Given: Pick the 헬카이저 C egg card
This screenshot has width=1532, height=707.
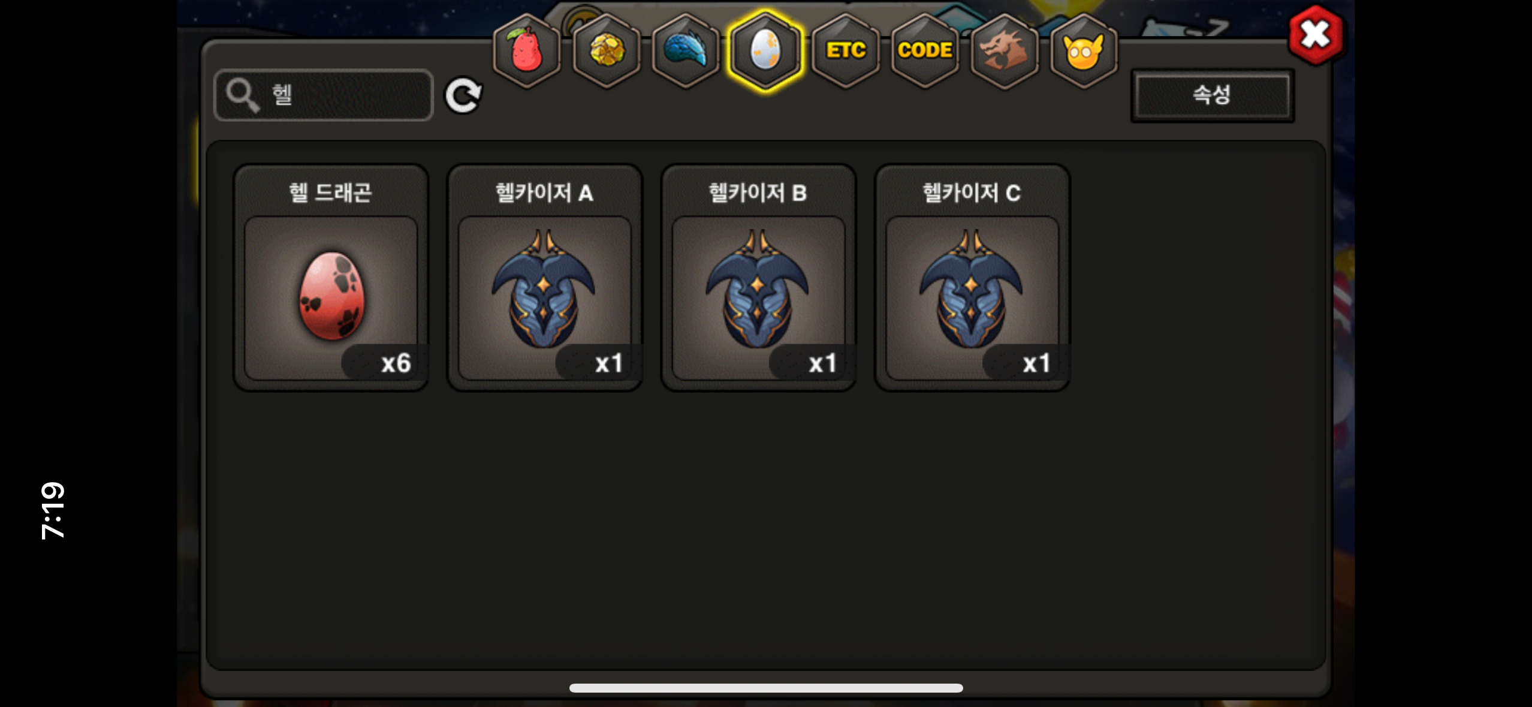Looking at the screenshot, I should [972, 278].
